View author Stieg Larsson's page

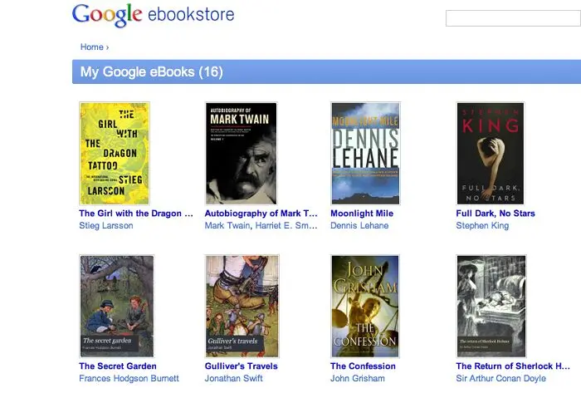(106, 226)
